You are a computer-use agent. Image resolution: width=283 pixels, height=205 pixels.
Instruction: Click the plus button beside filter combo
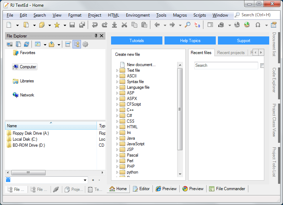point(93,180)
